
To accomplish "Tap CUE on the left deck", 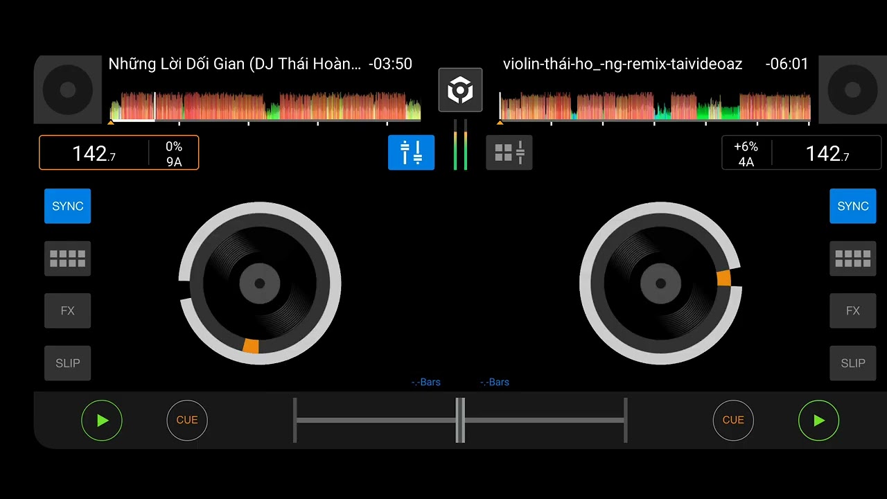I will click(x=187, y=420).
